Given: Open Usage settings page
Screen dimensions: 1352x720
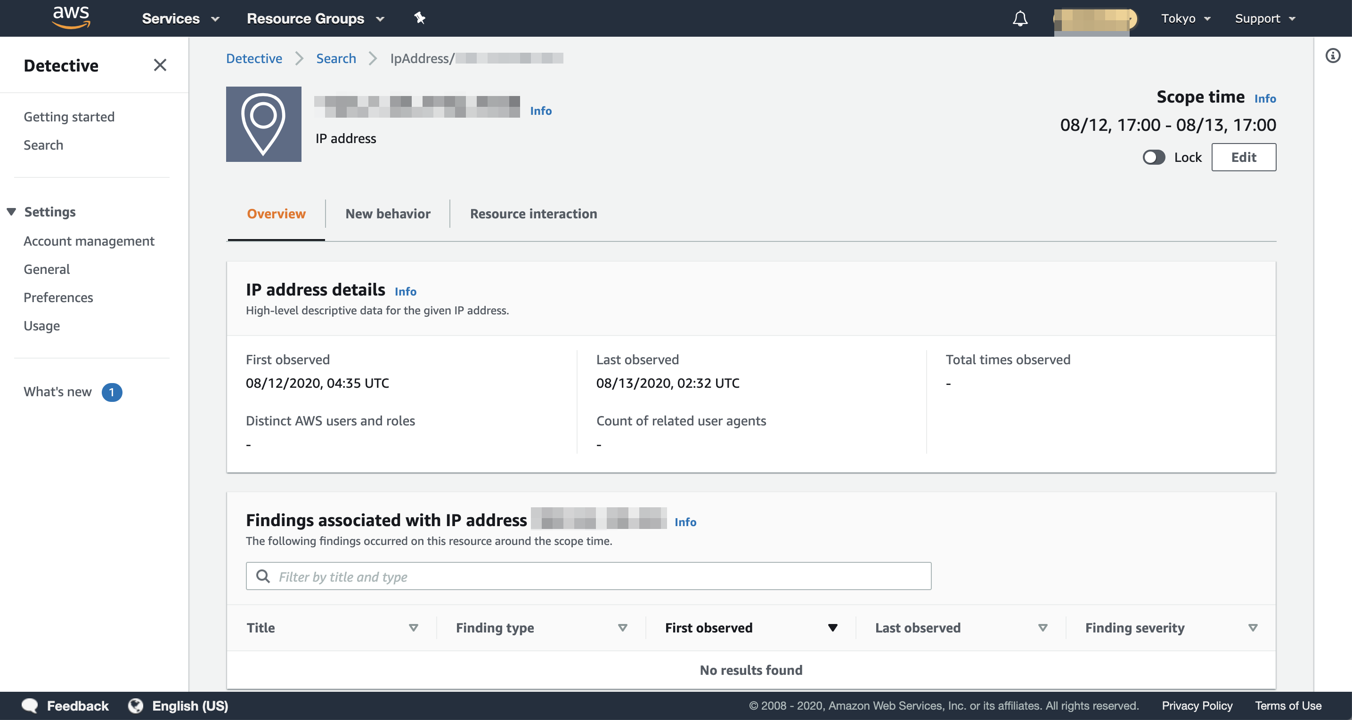Looking at the screenshot, I should click(x=41, y=326).
